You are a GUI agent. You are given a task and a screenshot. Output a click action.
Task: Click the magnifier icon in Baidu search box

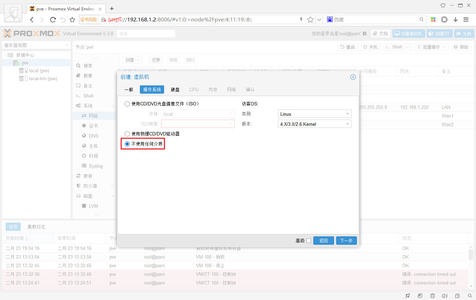pyautogui.click(x=422, y=20)
